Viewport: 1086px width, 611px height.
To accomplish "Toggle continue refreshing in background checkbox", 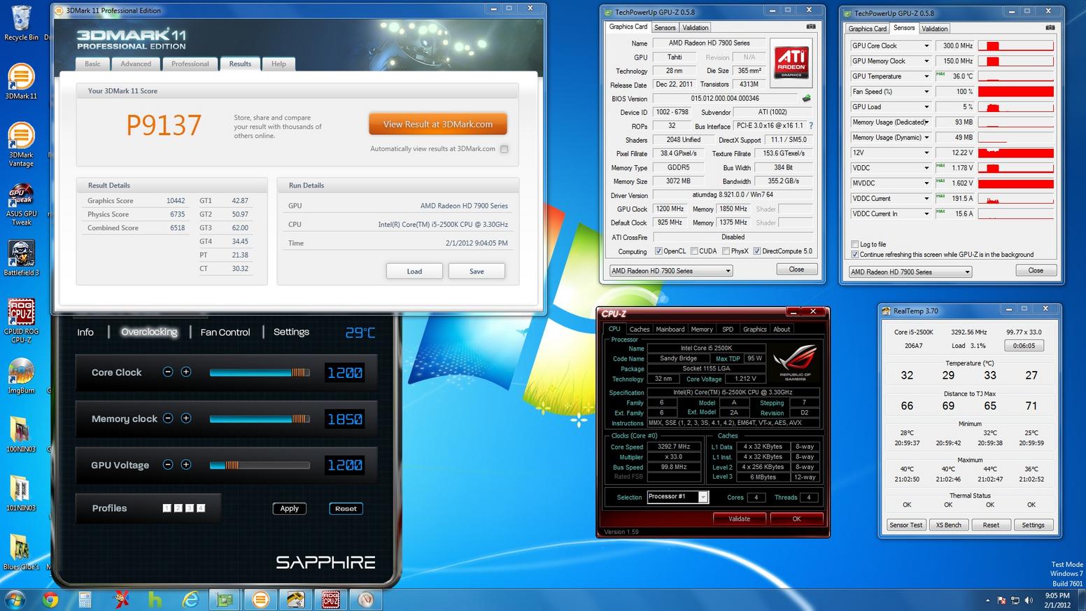I will point(854,255).
